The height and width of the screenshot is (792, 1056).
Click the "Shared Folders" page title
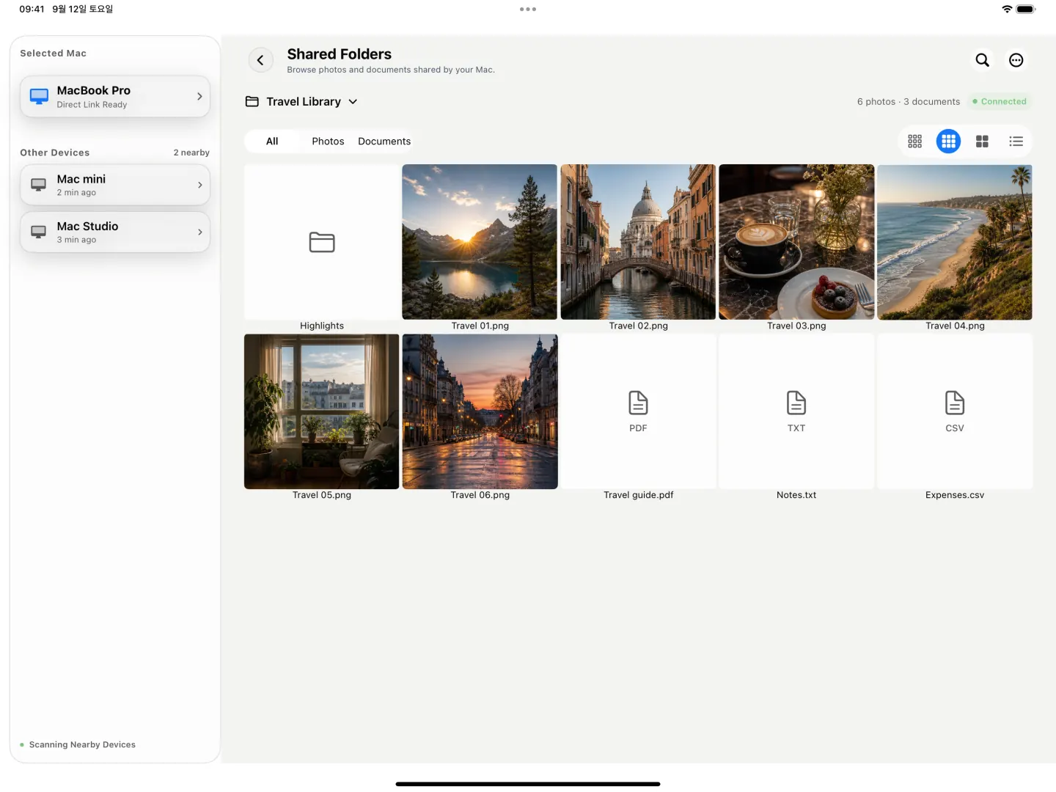click(x=340, y=54)
